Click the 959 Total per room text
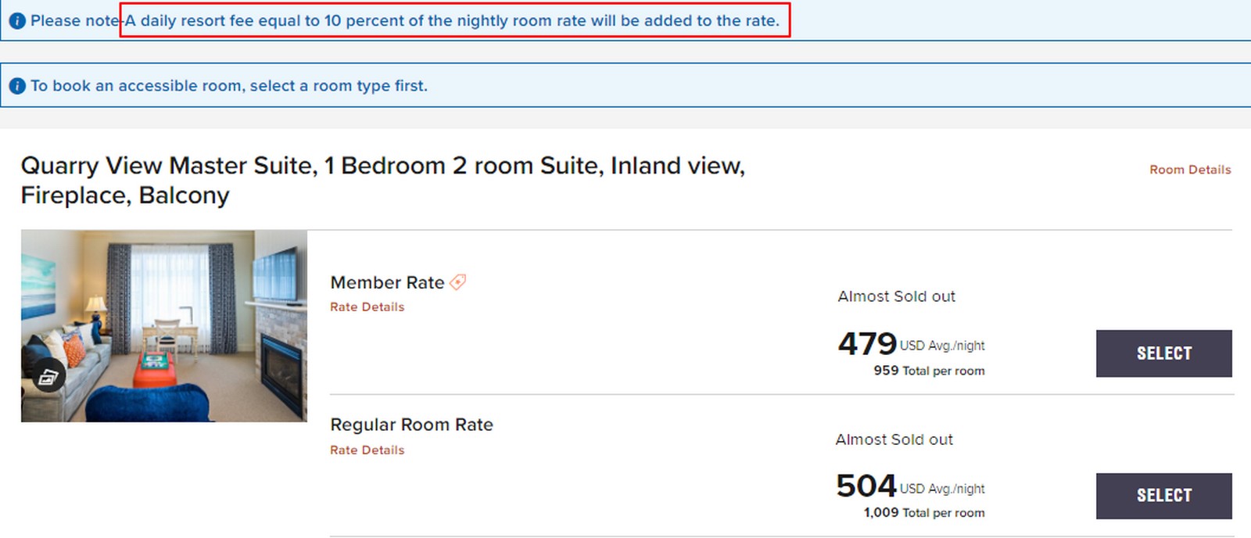 point(928,371)
